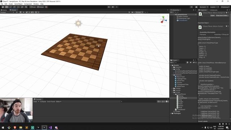The image size is (231, 130).
Task: Pause the game playback
Action: (113, 7)
